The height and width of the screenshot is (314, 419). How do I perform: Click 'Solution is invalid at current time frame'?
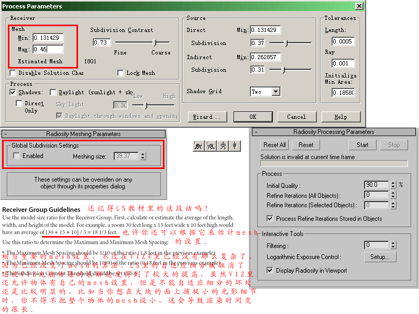(307, 157)
